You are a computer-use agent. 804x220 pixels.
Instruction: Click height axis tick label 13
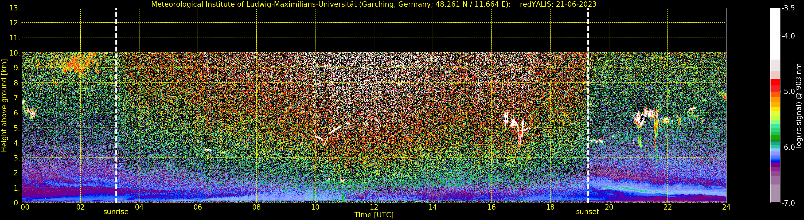click(x=14, y=8)
